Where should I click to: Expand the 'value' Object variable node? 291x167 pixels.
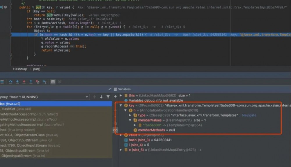[121, 135]
